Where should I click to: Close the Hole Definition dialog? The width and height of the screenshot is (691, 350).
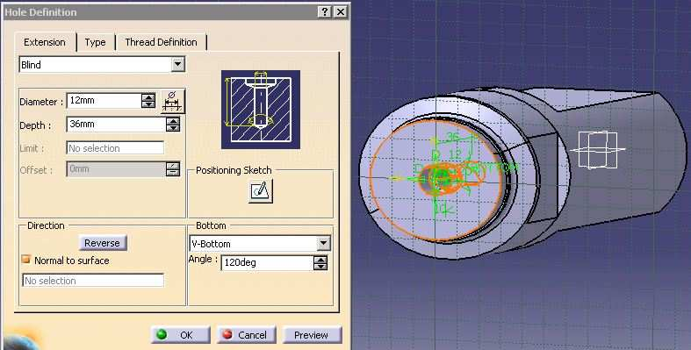click(x=340, y=12)
